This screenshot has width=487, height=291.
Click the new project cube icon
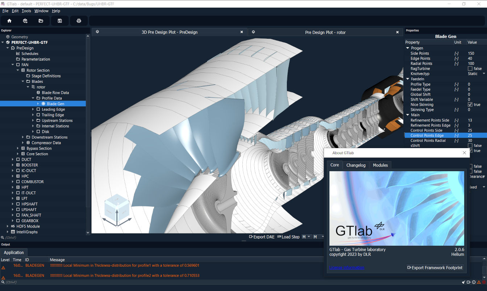coord(25,21)
